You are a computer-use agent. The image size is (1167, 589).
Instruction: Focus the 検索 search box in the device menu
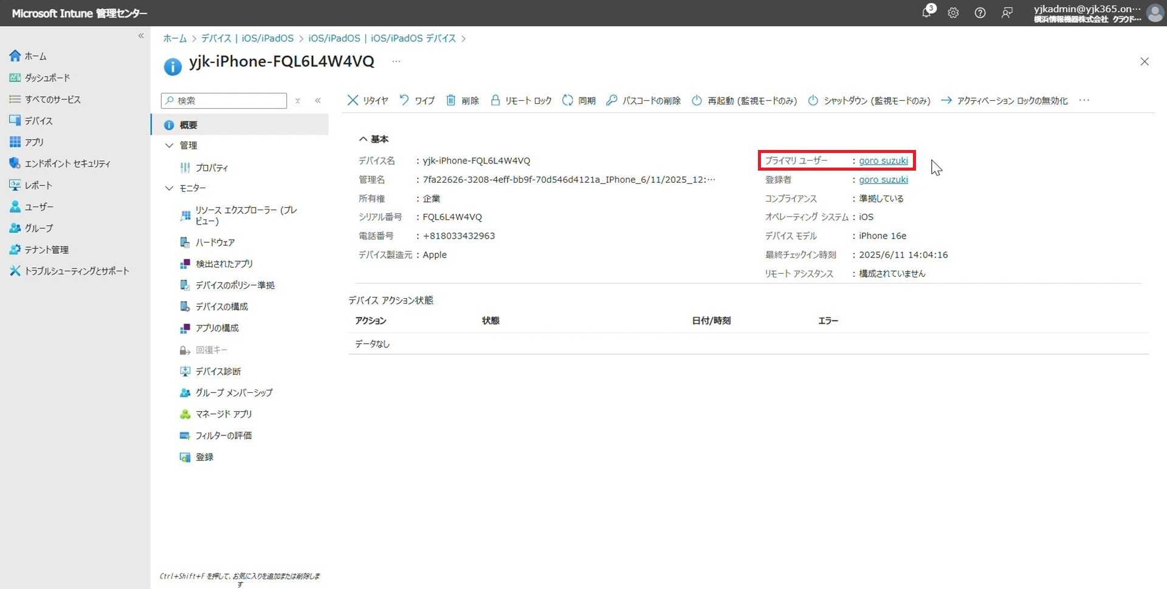coord(224,100)
